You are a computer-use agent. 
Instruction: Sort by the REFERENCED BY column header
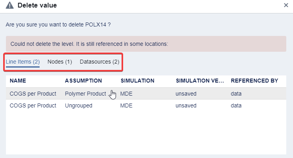point(255,81)
